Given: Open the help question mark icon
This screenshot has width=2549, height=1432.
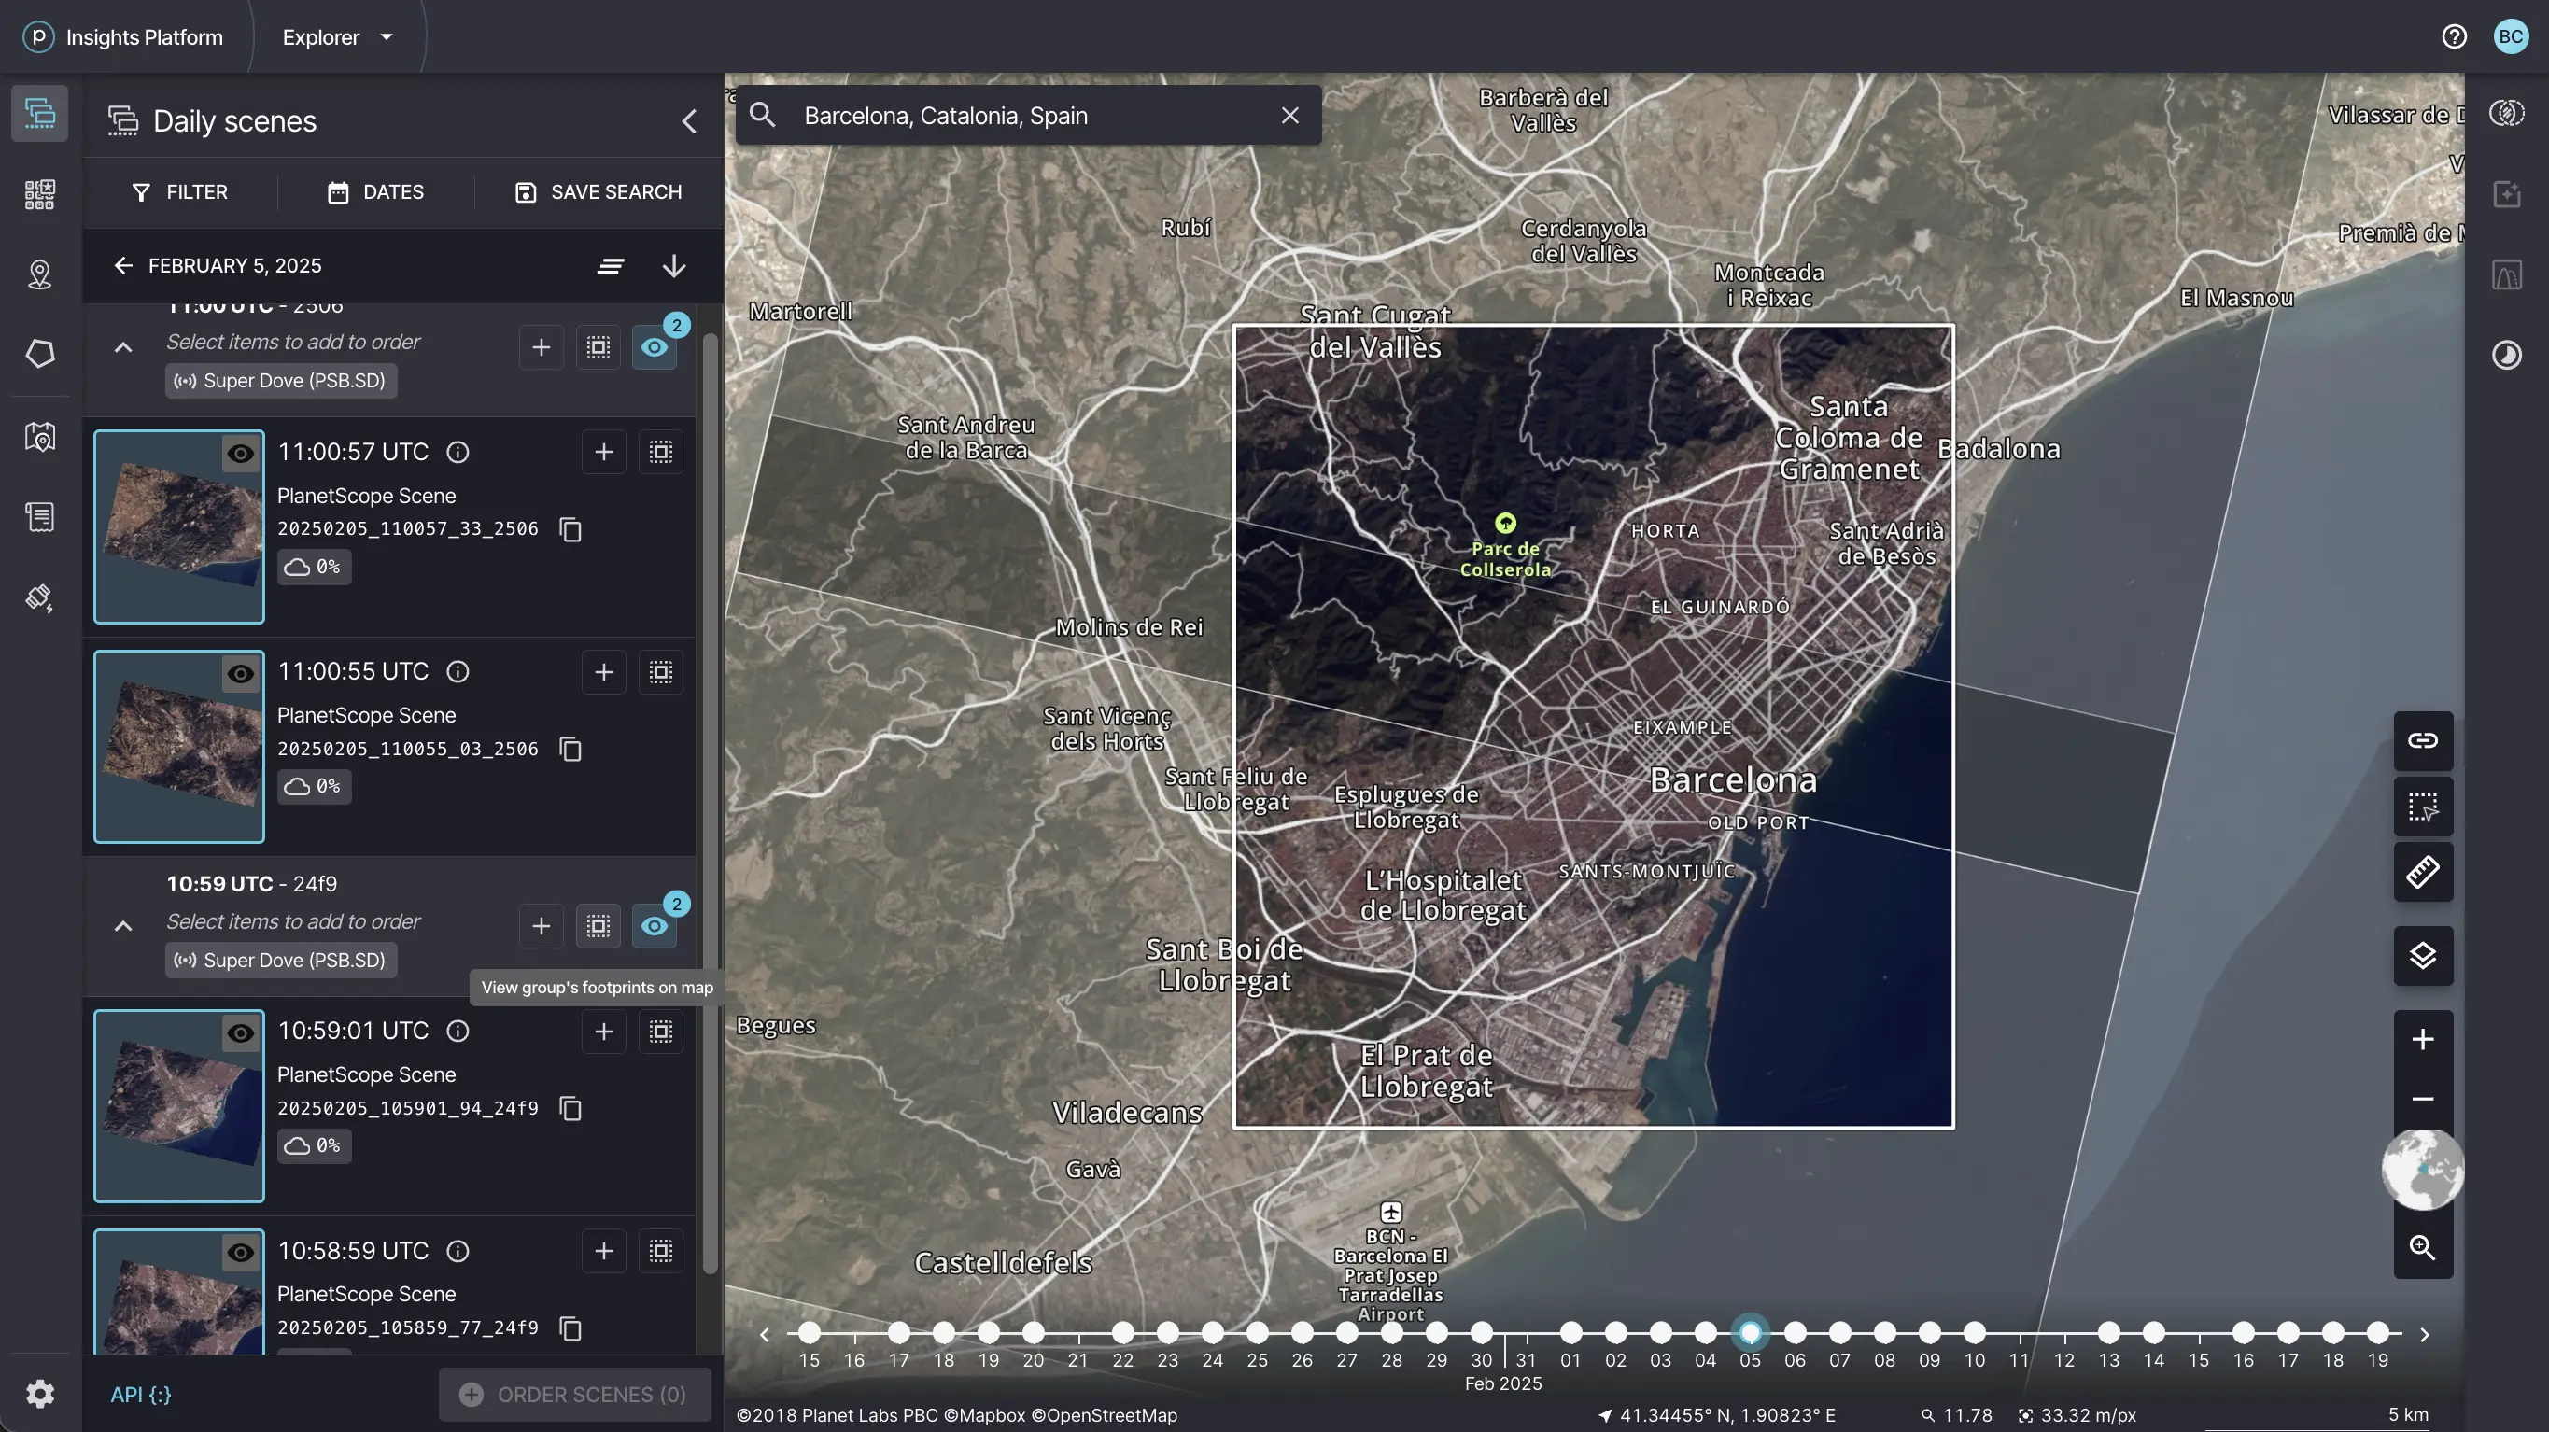Looking at the screenshot, I should (2454, 37).
